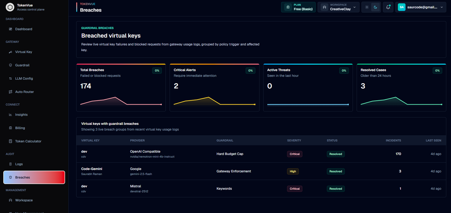This screenshot has width=451, height=213.
Task: Click the plan icon beside Free (Basic)
Action: click(288, 7)
